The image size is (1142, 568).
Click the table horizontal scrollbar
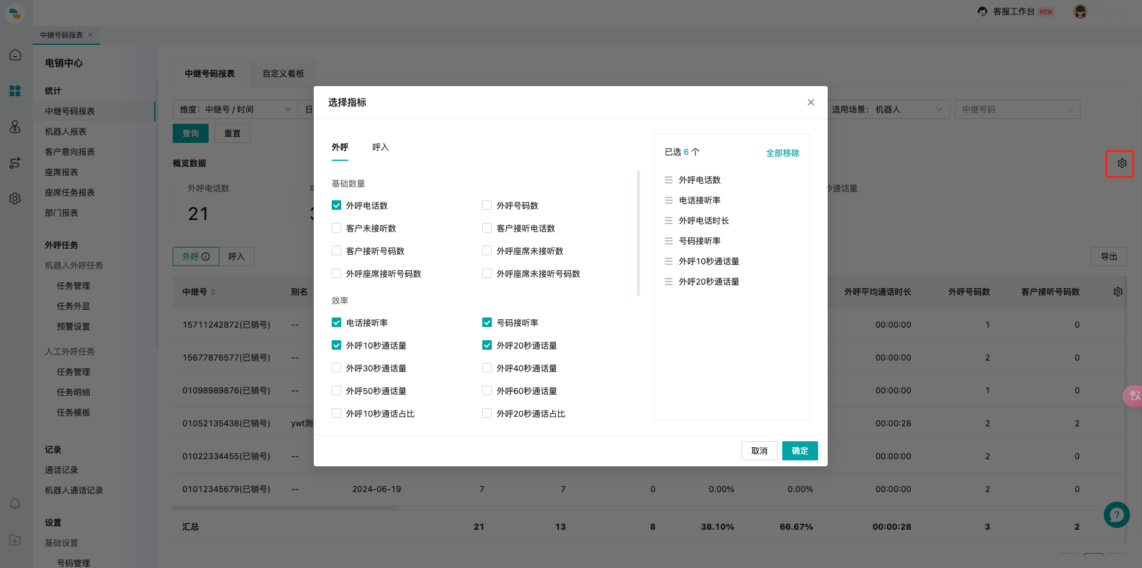coord(286,508)
